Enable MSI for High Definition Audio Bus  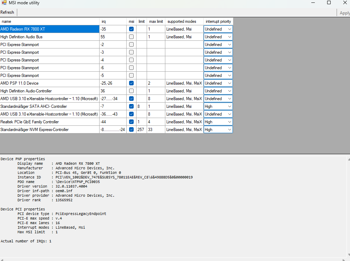pyautogui.click(x=131, y=37)
